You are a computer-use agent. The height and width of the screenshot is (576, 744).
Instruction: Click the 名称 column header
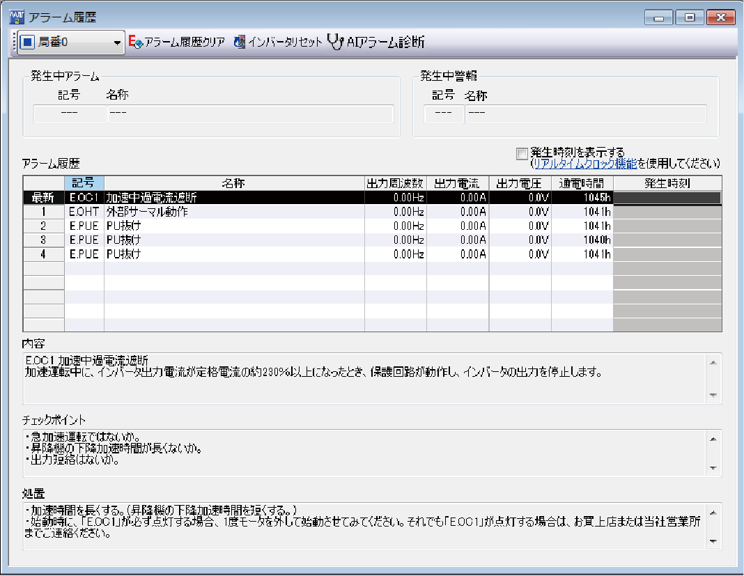click(234, 183)
